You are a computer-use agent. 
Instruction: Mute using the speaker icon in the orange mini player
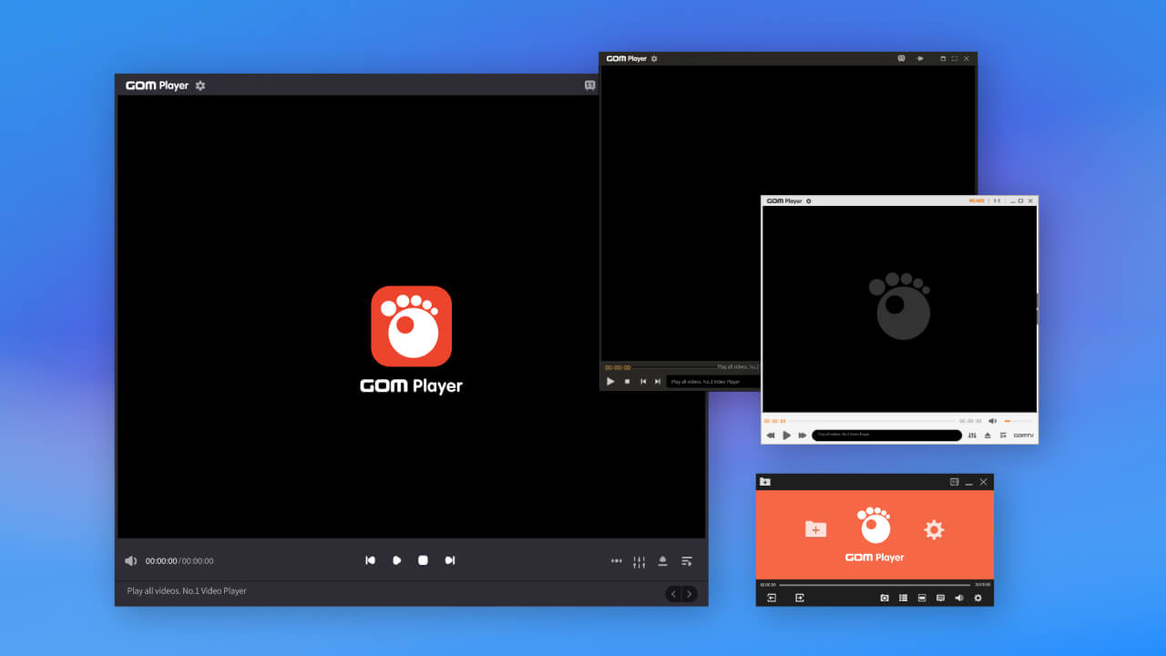(x=959, y=598)
